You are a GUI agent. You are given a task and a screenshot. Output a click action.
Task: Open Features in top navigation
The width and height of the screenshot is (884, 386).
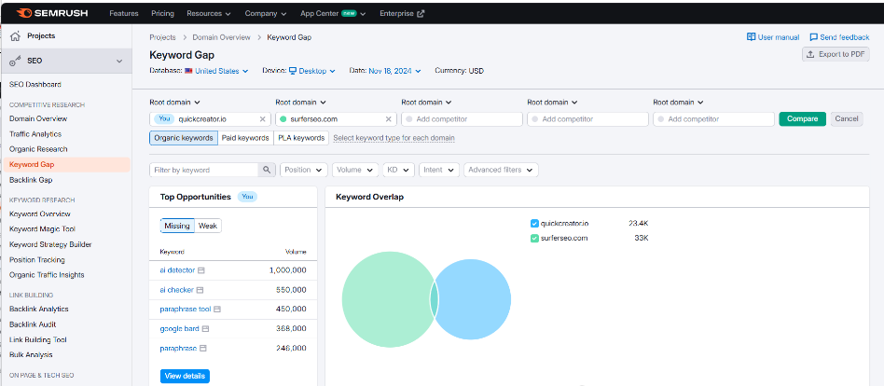point(123,14)
